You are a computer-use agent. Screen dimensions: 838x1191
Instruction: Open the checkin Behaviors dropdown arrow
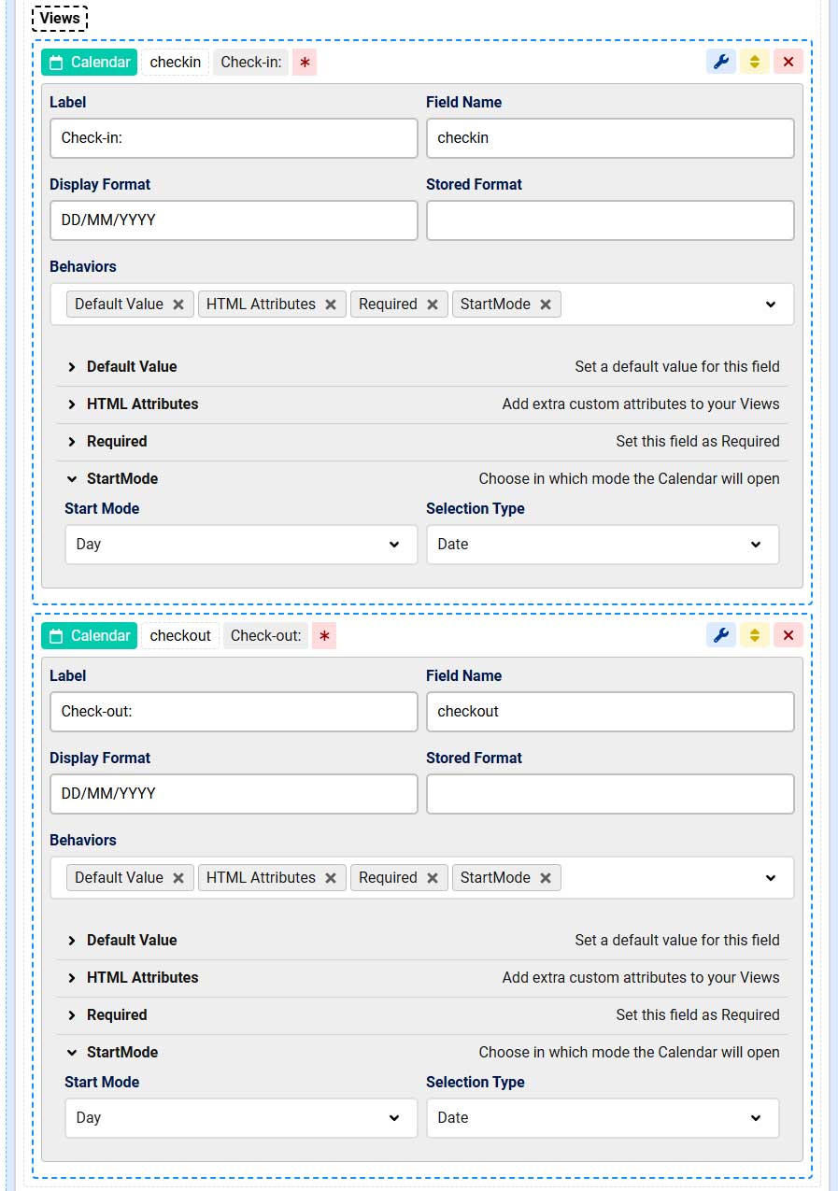(x=770, y=305)
